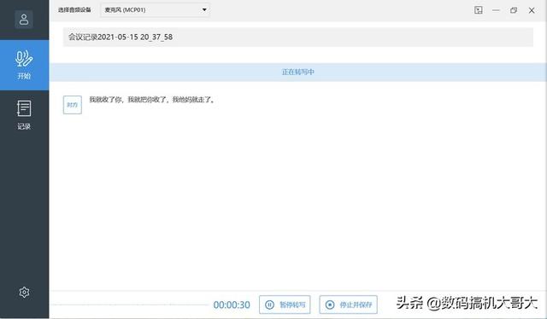Switch to compact window mode icon
Image resolution: width=547 pixels, height=319 pixels.
pos(479,10)
